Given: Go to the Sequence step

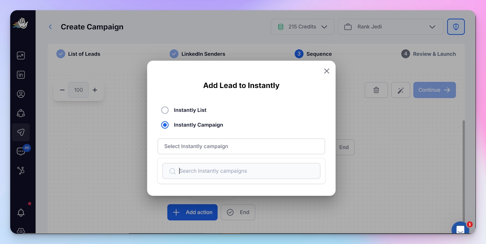Looking at the screenshot, I should tap(313, 54).
